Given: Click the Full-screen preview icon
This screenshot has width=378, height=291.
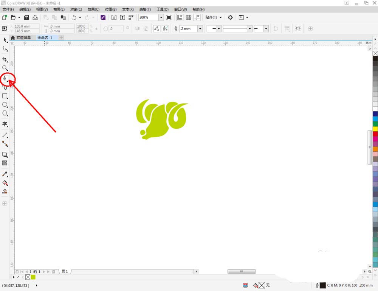Looking at the screenshot, I should [169, 17].
